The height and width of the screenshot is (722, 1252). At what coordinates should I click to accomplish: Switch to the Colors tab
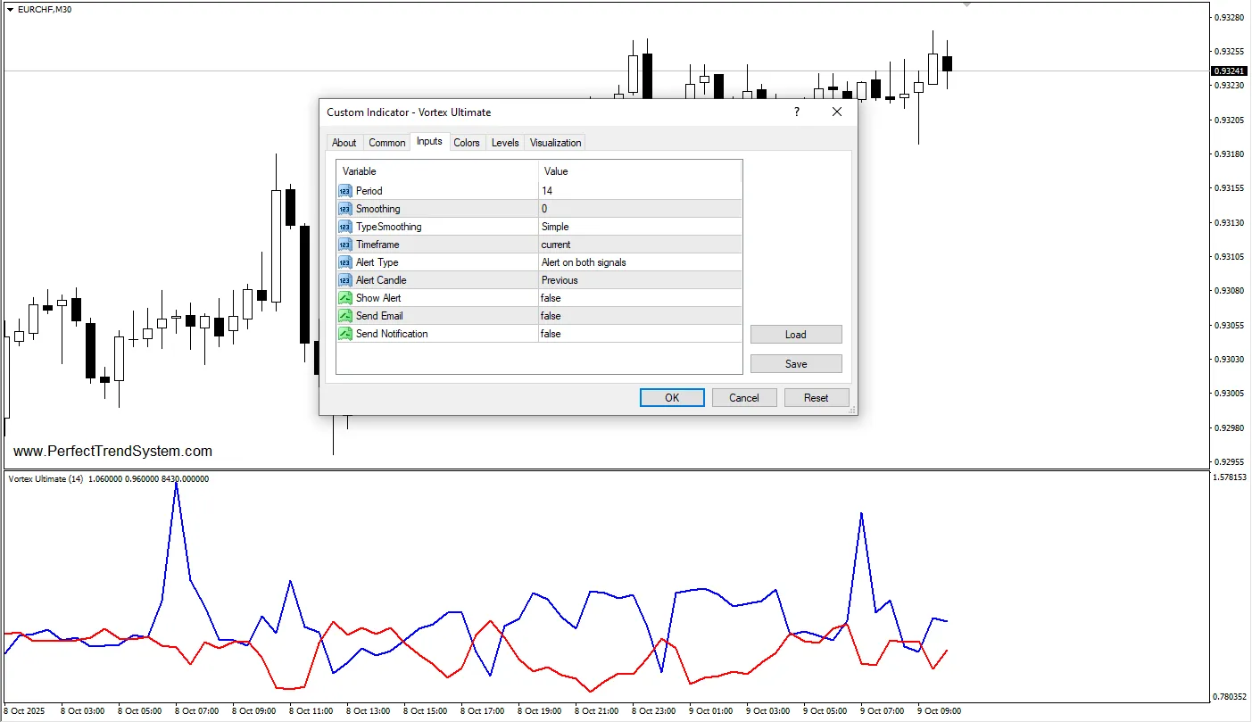click(x=467, y=143)
